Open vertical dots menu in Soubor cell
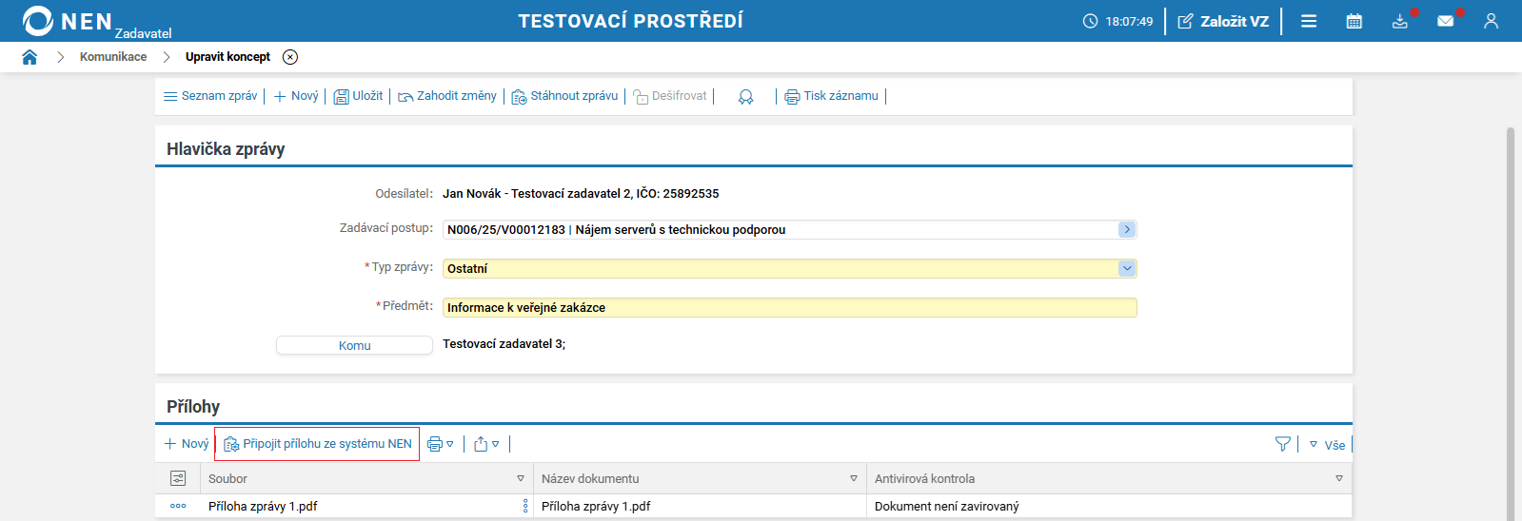The image size is (1522, 521). tap(525, 506)
